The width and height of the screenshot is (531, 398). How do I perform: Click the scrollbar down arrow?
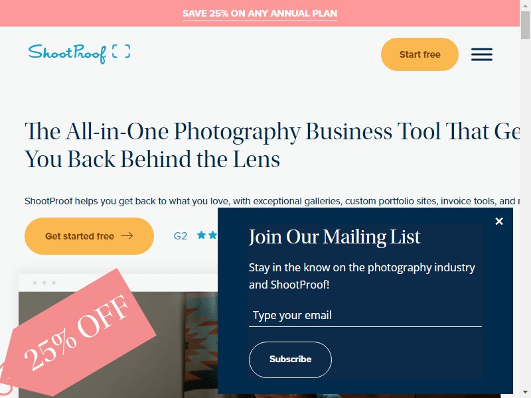[525, 392]
